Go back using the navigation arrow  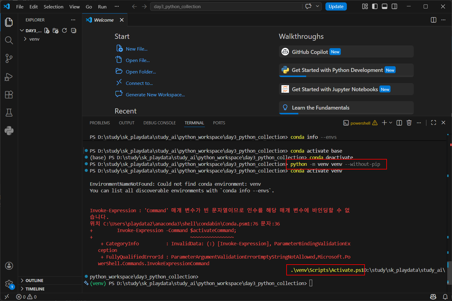pyautogui.click(x=134, y=7)
